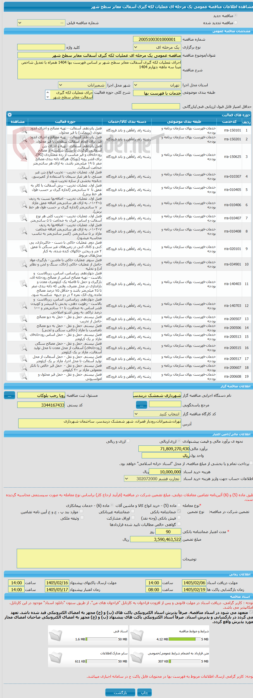Image resolution: width=253 pixels, height=698 pixels.
Task: Choose ارزی/ریالی estimate option
Action: coord(179,441)
